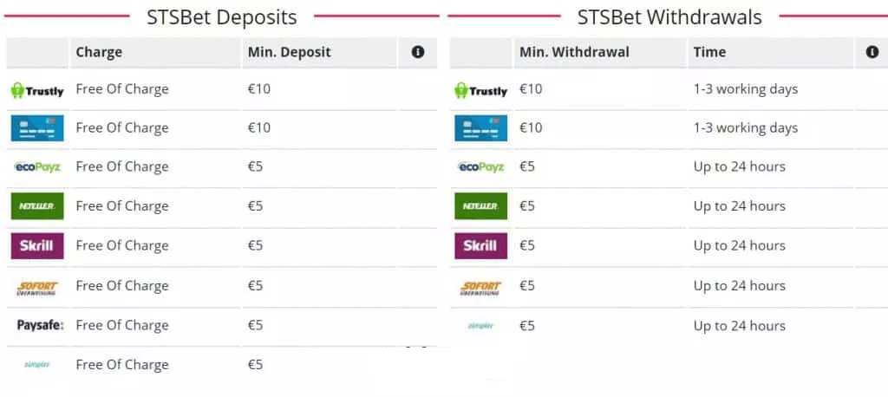Select the Sofort logo in Deposits table
Viewport: 888px width, 397px height.
click(37, 288)
